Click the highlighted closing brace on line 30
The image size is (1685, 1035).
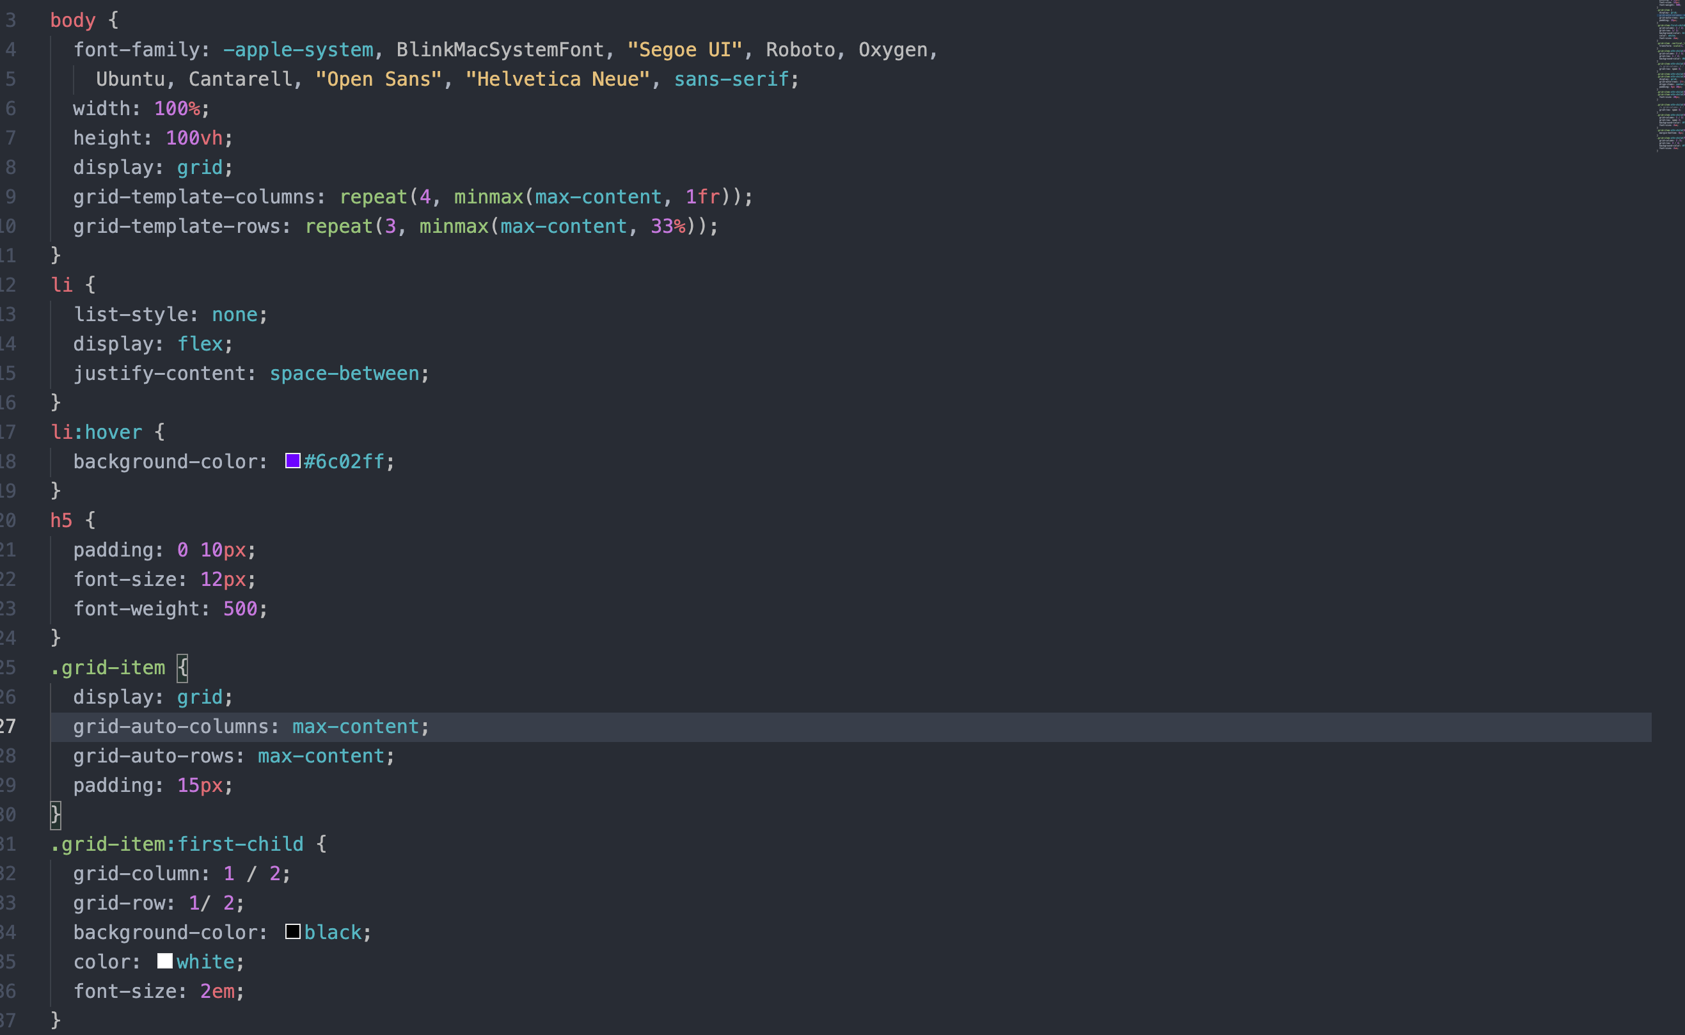click(x=56, y=814)
